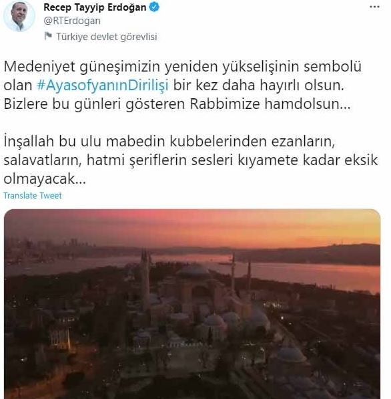
Task: Open the @RTErdogan handle link
Action: tap(72, 21)
